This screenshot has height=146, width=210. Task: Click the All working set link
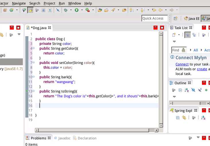click(x=196, y=50)
